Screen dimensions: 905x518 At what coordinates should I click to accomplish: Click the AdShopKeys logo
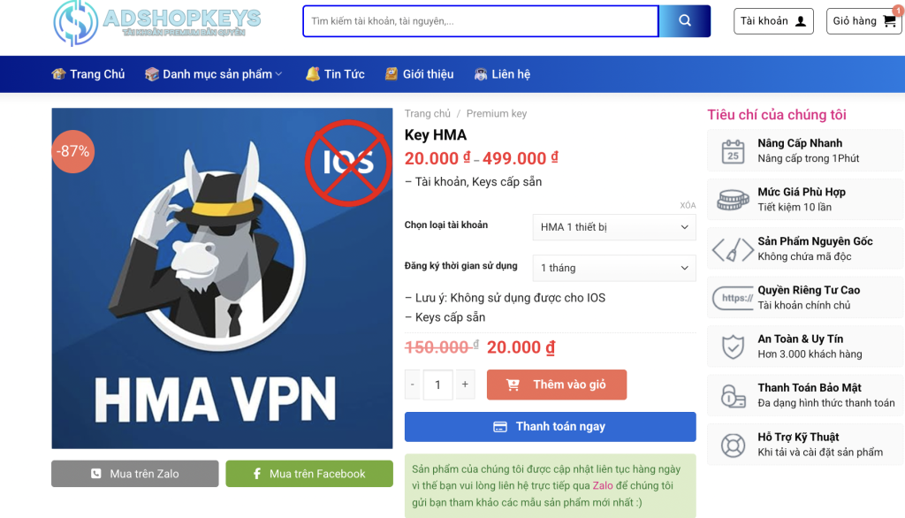pyautogui.click(x=157, y=23)
